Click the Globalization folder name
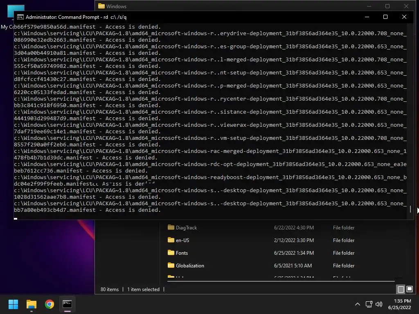 [190, 266]
